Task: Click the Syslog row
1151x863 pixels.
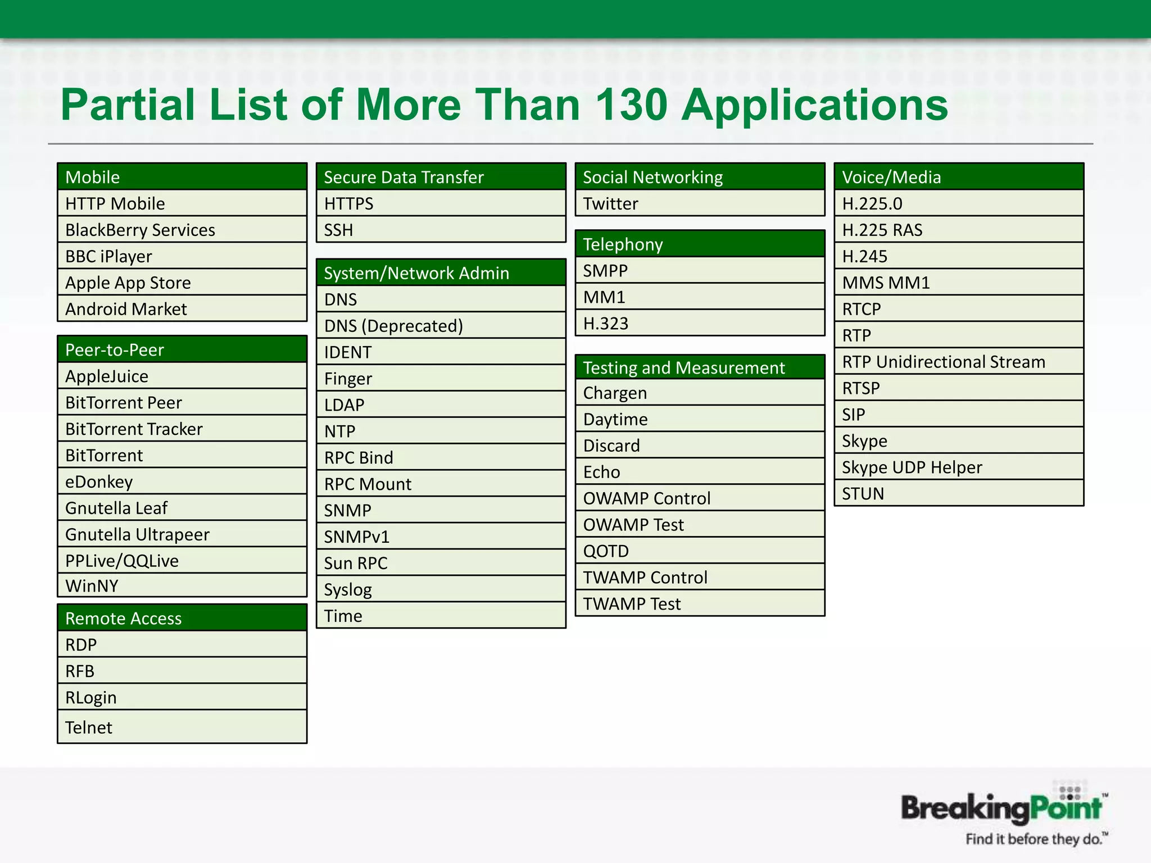Action: [x=441, y=589]
